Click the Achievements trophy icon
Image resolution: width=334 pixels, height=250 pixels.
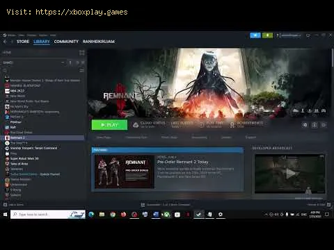232,125
